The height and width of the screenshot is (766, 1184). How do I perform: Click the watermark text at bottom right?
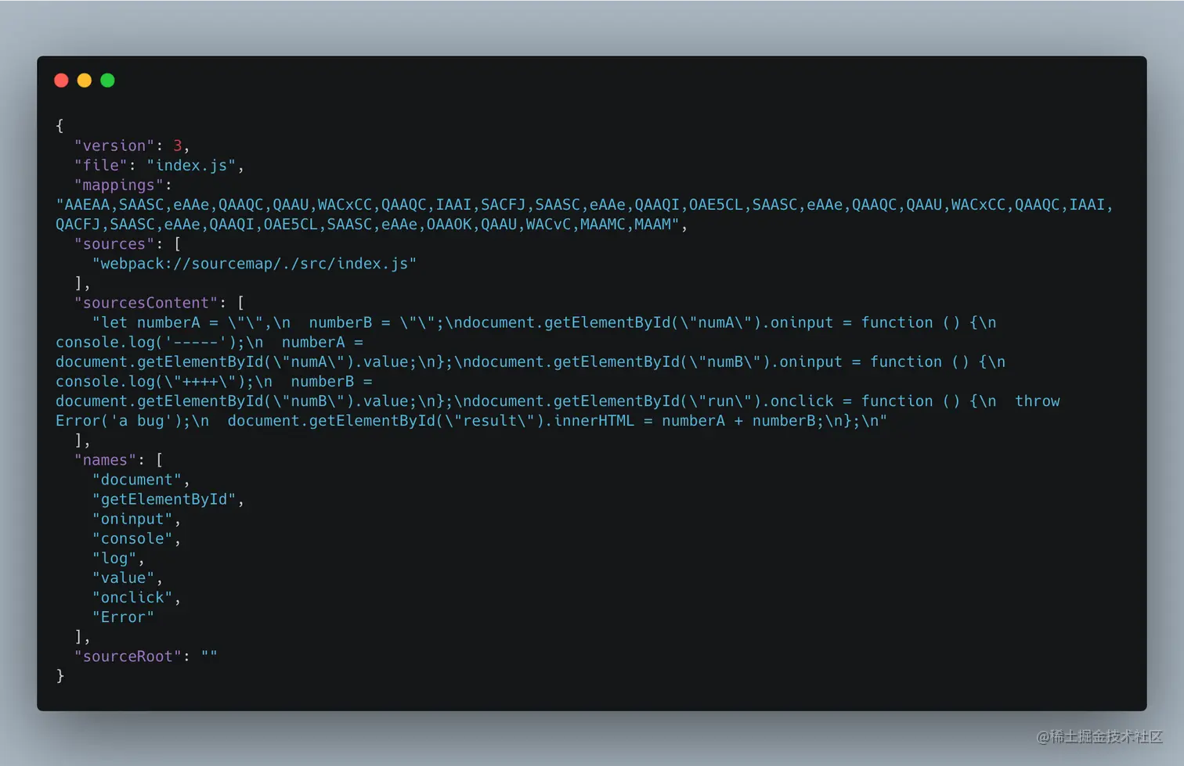[1099, 736]
